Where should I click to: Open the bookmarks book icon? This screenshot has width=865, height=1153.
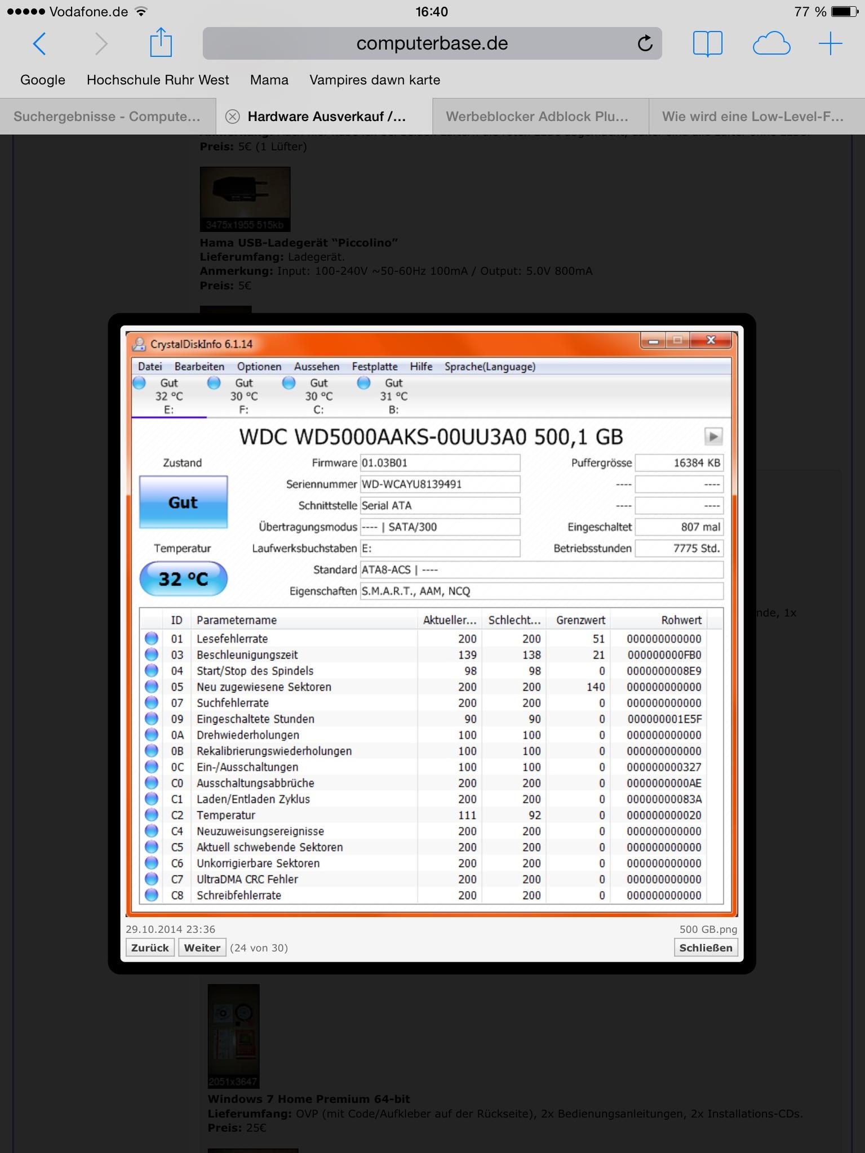(x=707, y=44)
